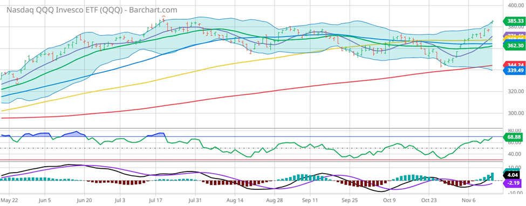Click the 'Aug 28' date axis label
This screenshot has height=206, width=526.
275,200
